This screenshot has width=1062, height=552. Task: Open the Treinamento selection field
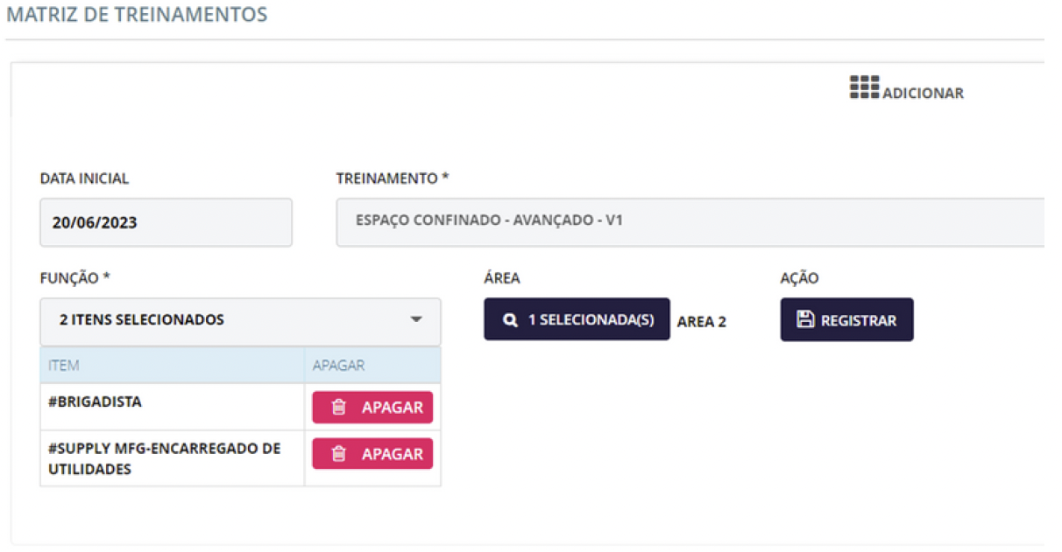(x=690, y=221)
